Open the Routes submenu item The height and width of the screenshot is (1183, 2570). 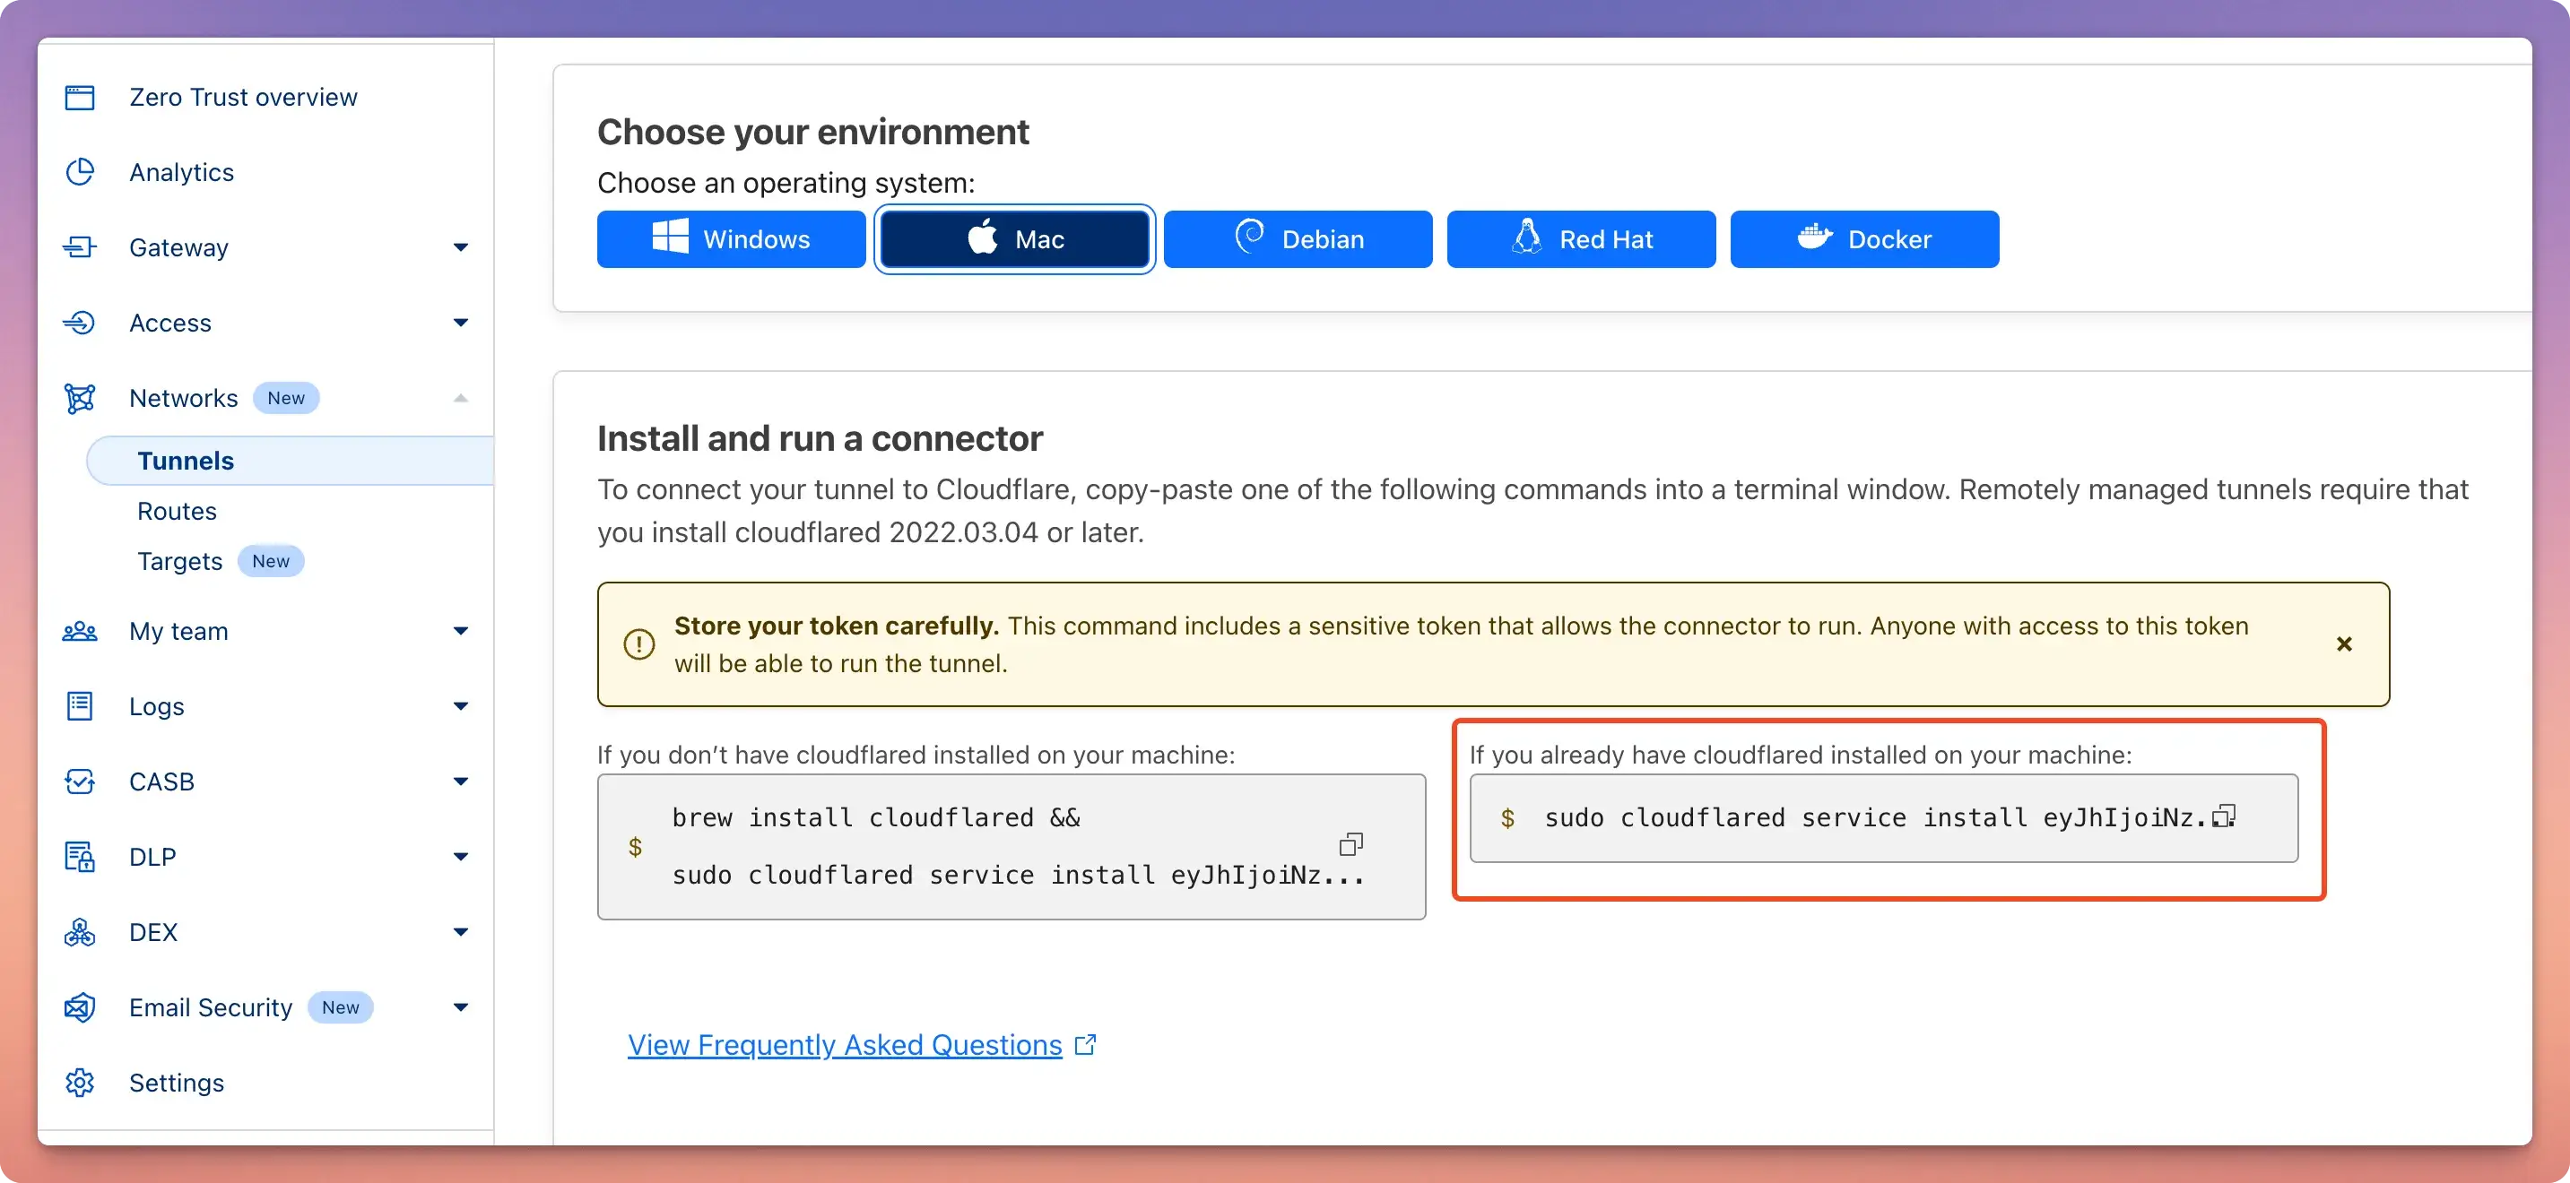(177, 511)
